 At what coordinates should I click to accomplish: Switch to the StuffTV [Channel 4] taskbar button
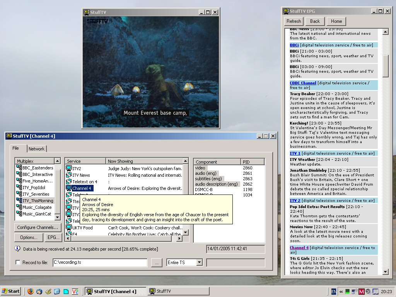point(115,292)
